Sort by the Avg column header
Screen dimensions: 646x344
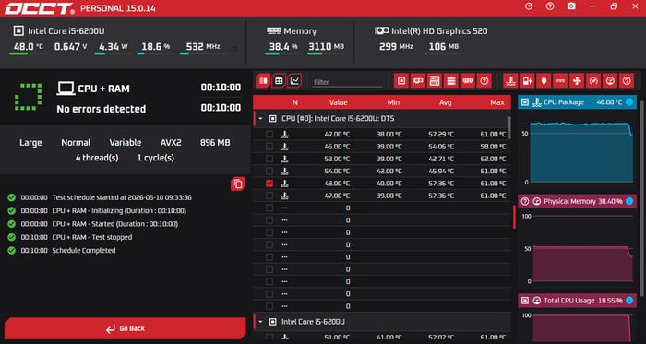coord(446,102)
